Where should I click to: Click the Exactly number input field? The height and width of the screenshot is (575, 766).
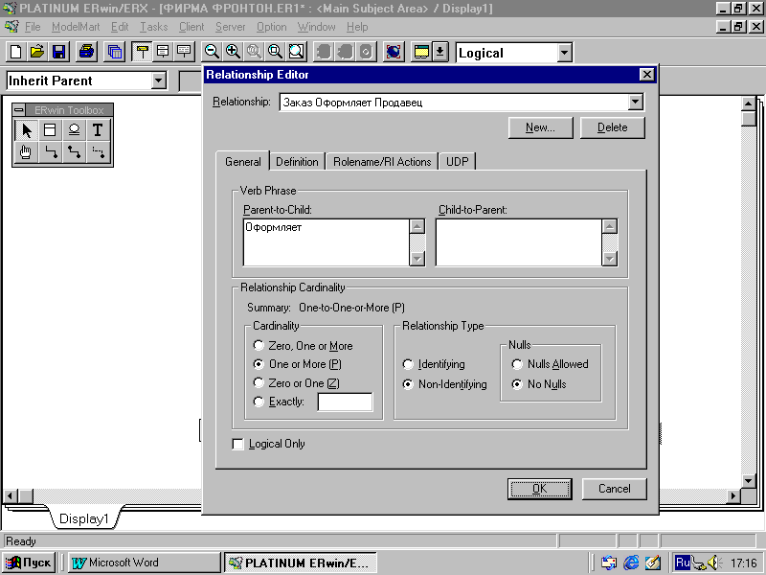345,402
